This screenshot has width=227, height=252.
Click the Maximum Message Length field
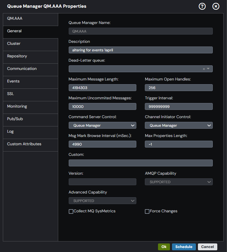pos(102,88)
